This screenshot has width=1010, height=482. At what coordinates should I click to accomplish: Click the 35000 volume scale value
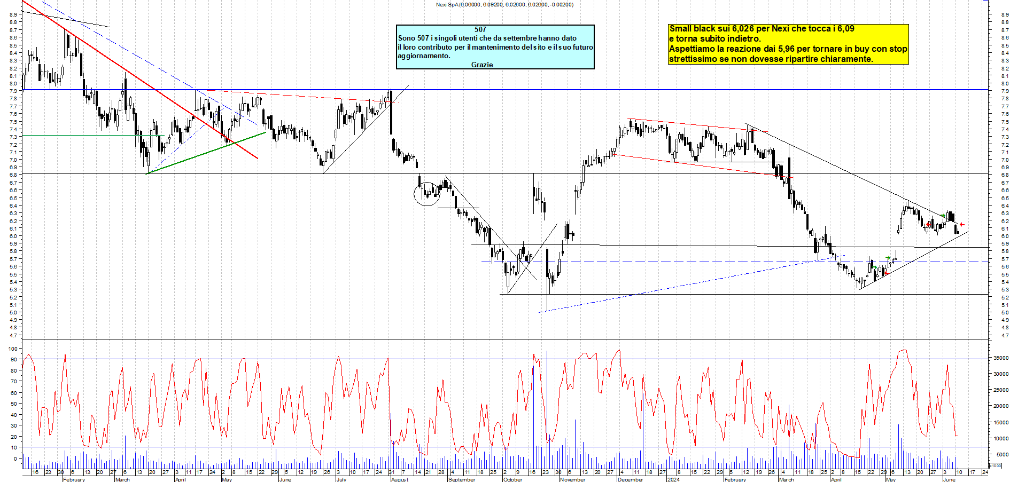(x=1001, y=358)
